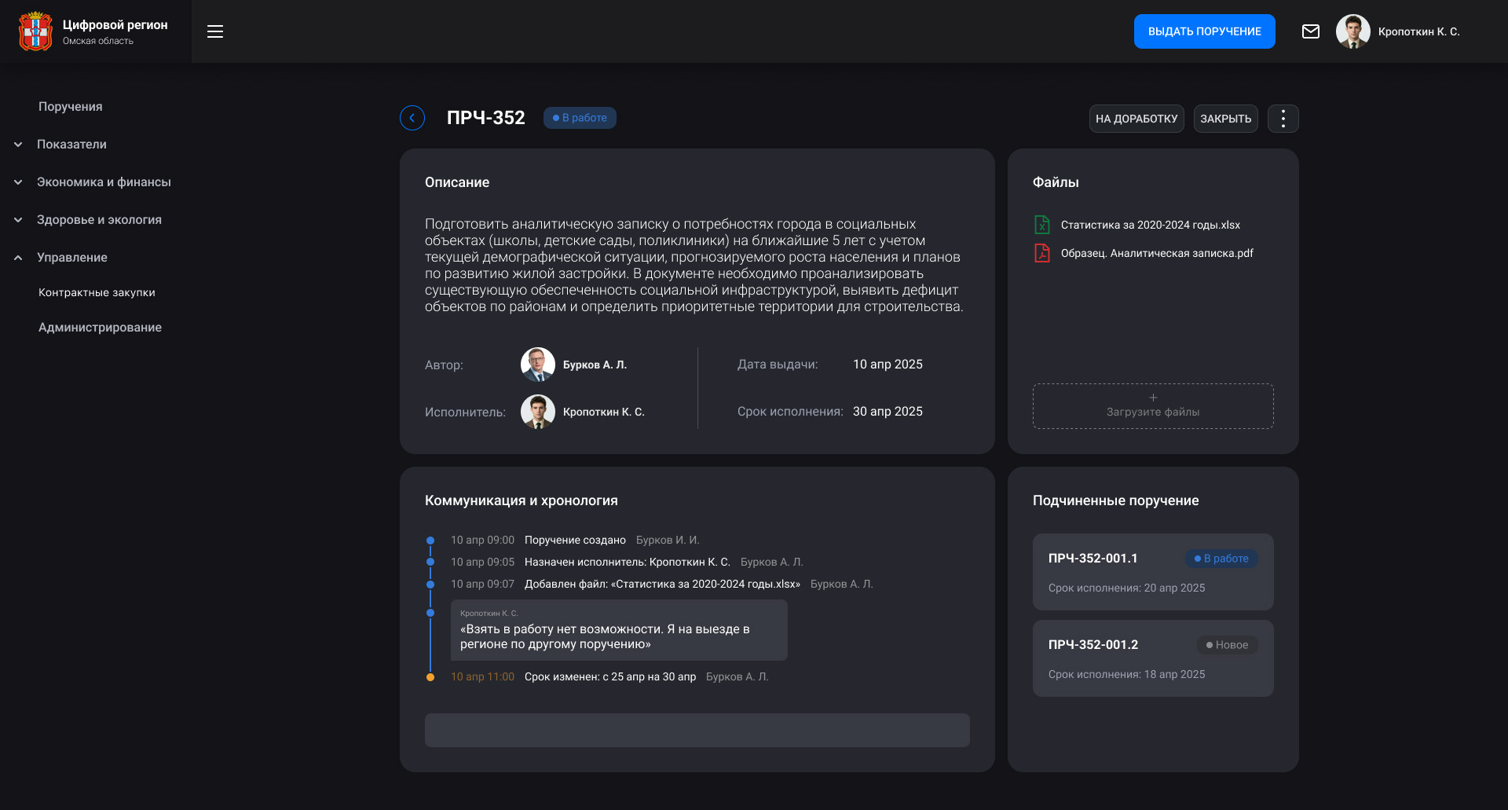
Task: Click Срок изменен: с 25 апр на 30 апр entry
Action: pyautogui.click(x=610, y=677)
